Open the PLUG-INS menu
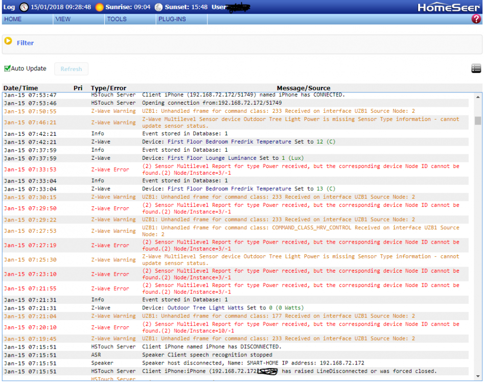Image resolution: width=484 pixels, height=383 pixels. (x=172, y=19)
